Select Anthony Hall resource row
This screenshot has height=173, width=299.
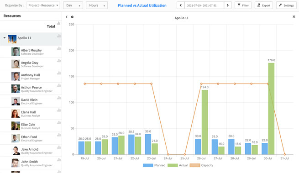[x=31, y=76]
